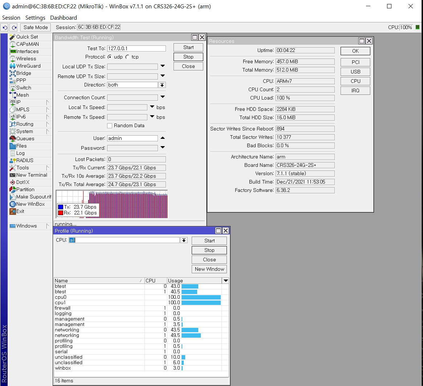Open the Profile table column selector arrow
423x386 pixels.
click(225, 281)
